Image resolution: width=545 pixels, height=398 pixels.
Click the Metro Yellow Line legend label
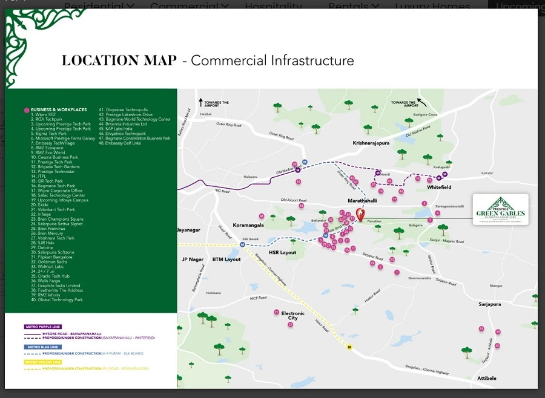[44, 362]
